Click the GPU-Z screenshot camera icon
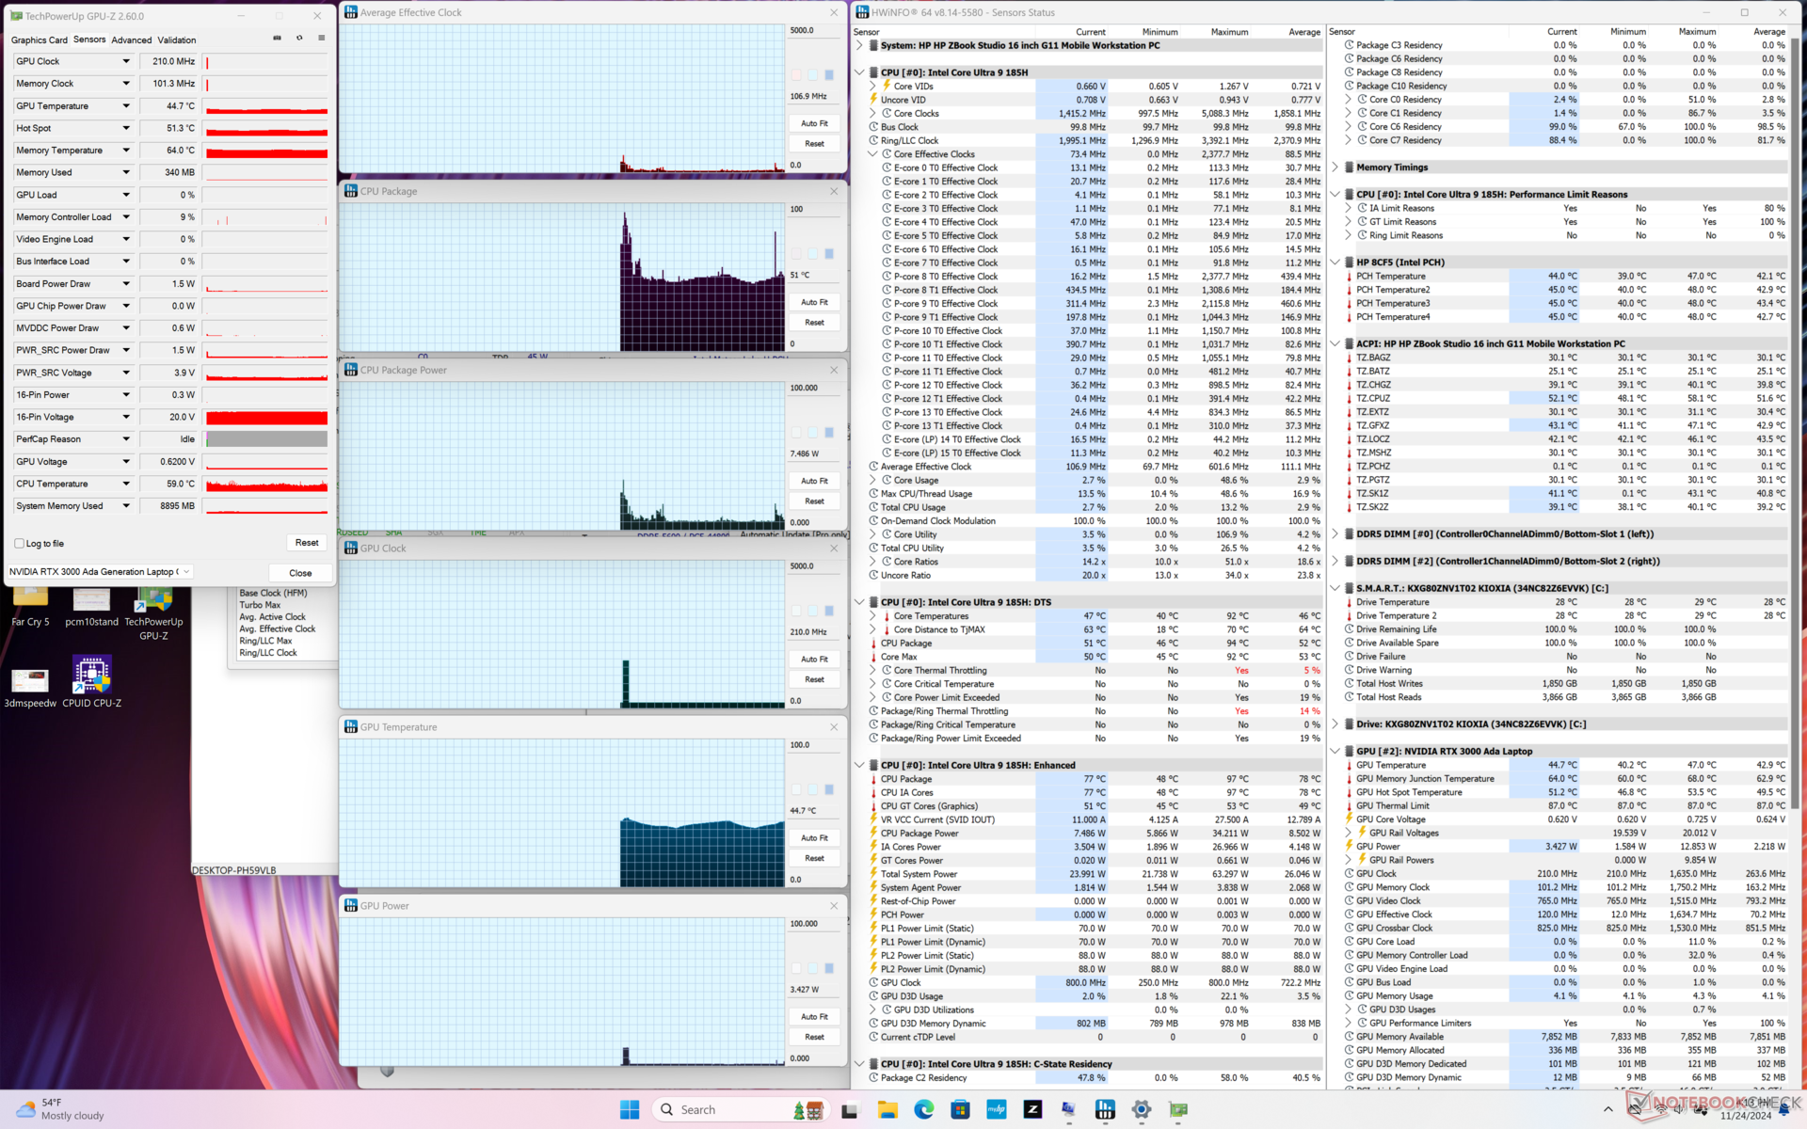 click(x=277, y=39)
